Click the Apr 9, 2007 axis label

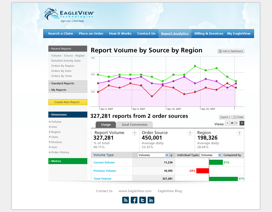point(139,109)
